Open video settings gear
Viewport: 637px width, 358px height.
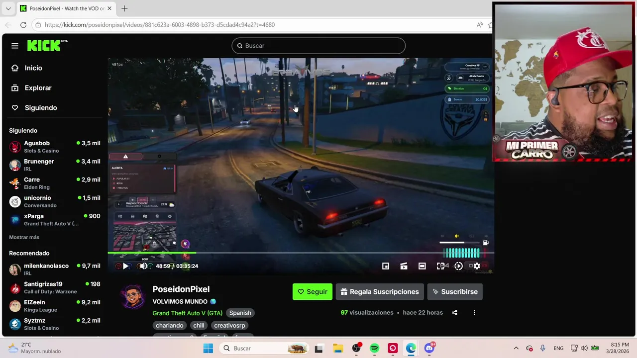tap(477, 266)
